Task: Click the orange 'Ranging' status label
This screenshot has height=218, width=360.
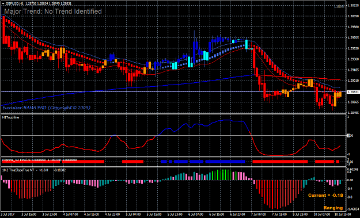Action: coord(333,208)
